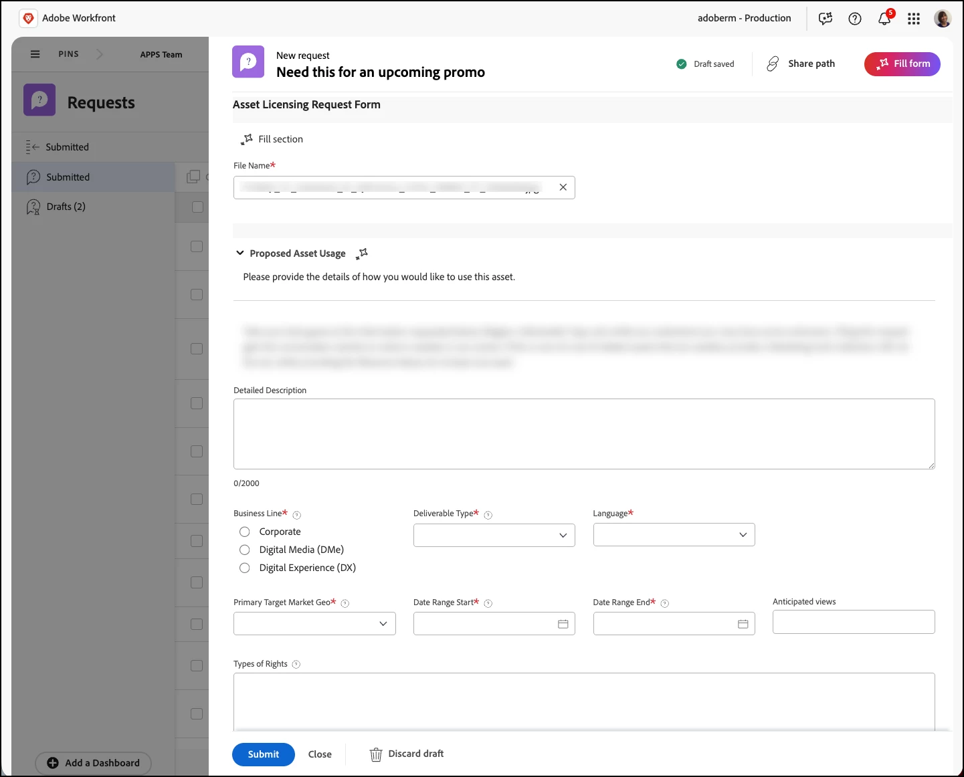Click the Fill section link text

click(281, 139)
